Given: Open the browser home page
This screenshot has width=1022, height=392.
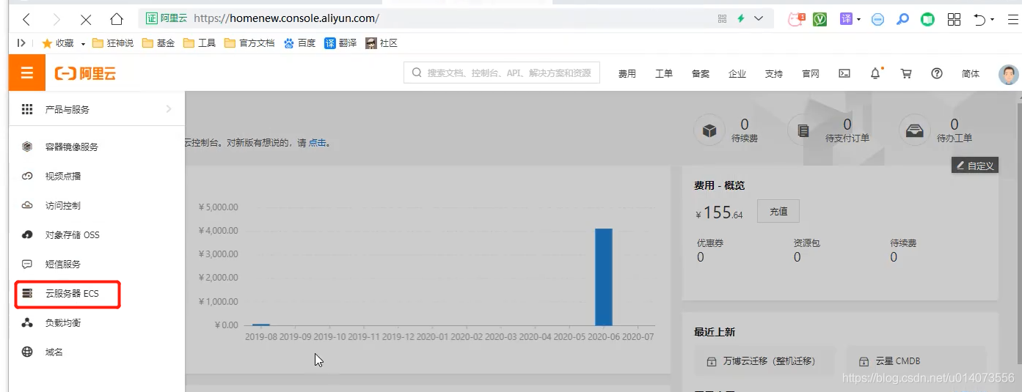Looking at the screenshot, I should 117,19.
